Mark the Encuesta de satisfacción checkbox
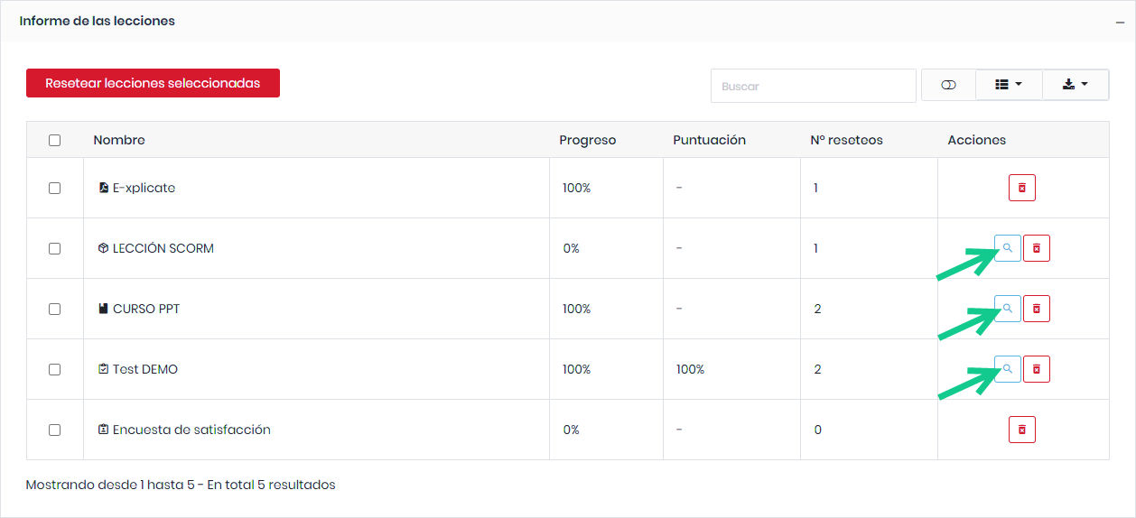 [x=54, y=430]
